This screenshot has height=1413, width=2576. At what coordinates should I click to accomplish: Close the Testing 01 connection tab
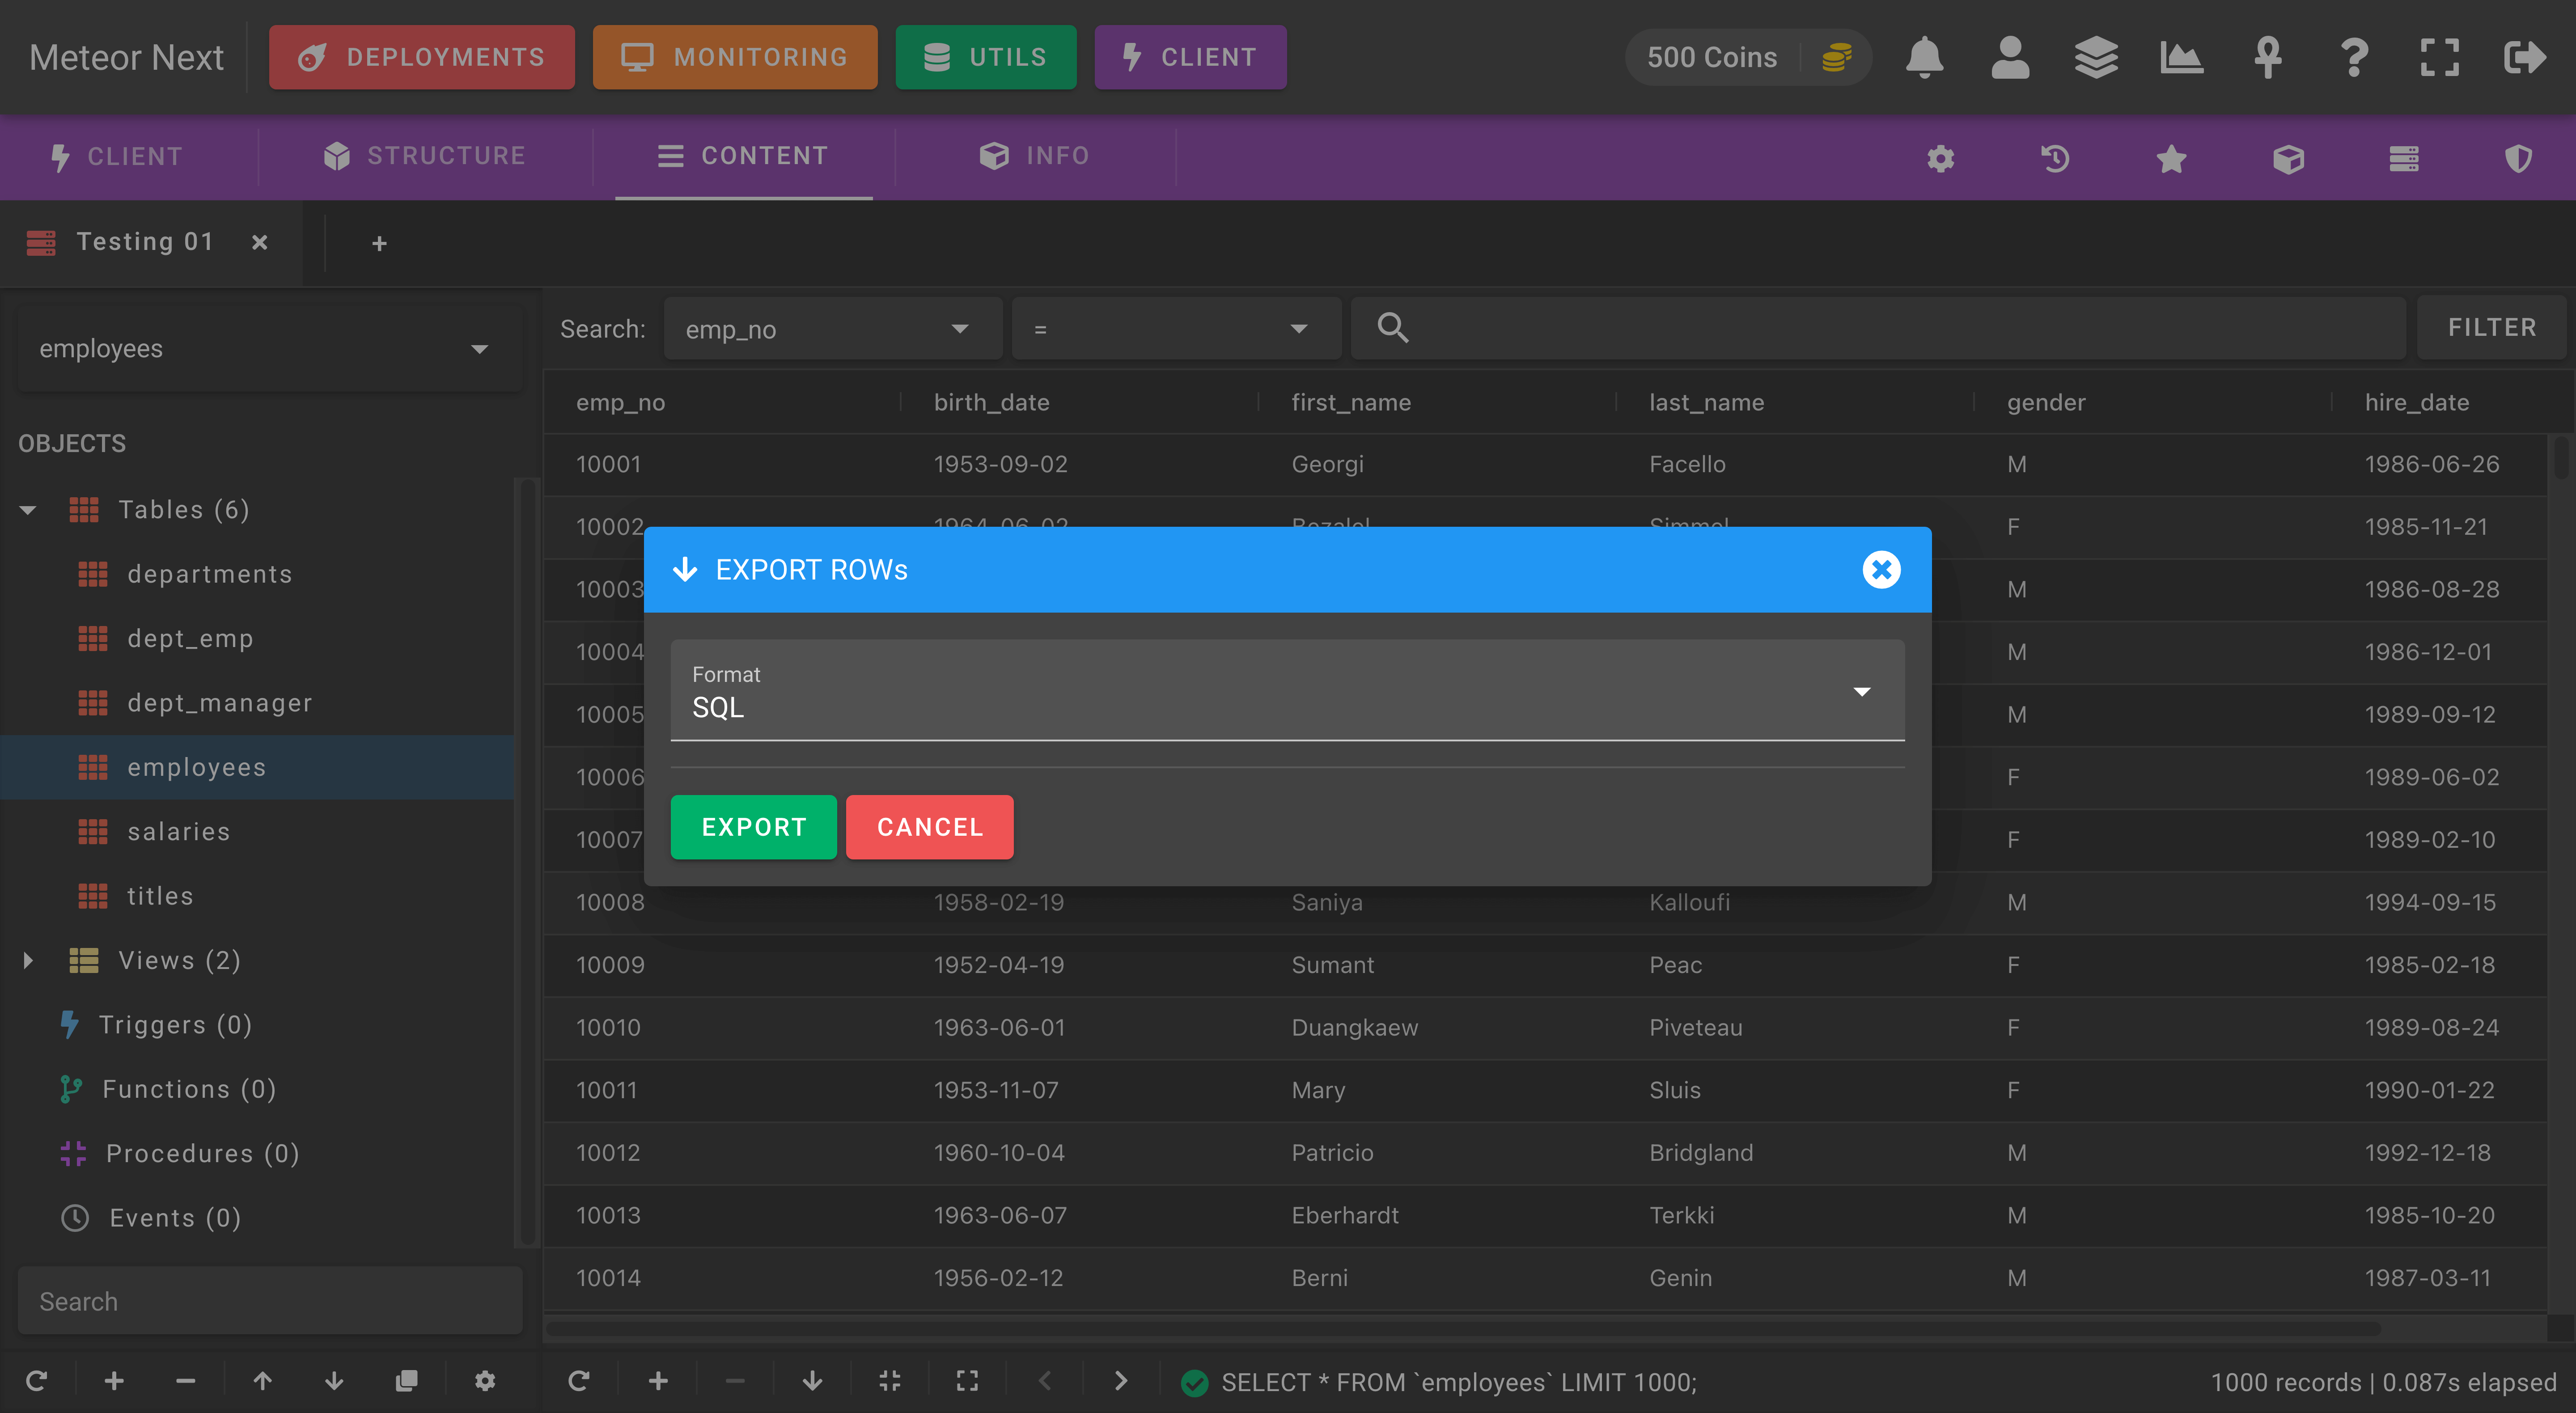(260, 242)
